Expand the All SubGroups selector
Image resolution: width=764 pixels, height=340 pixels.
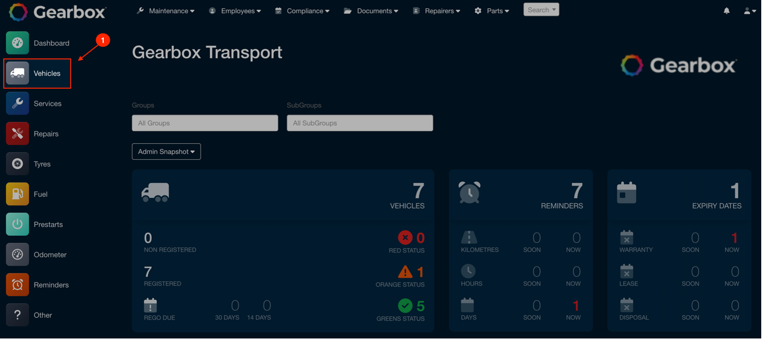point(359,122)
